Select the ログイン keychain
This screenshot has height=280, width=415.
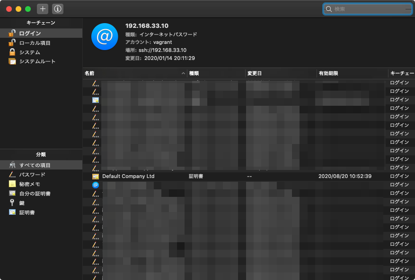41,33
